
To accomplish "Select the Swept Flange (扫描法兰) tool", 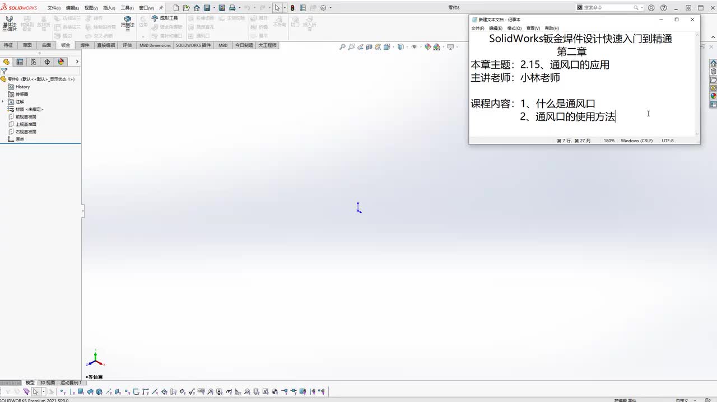I will (x=128, y=23).
